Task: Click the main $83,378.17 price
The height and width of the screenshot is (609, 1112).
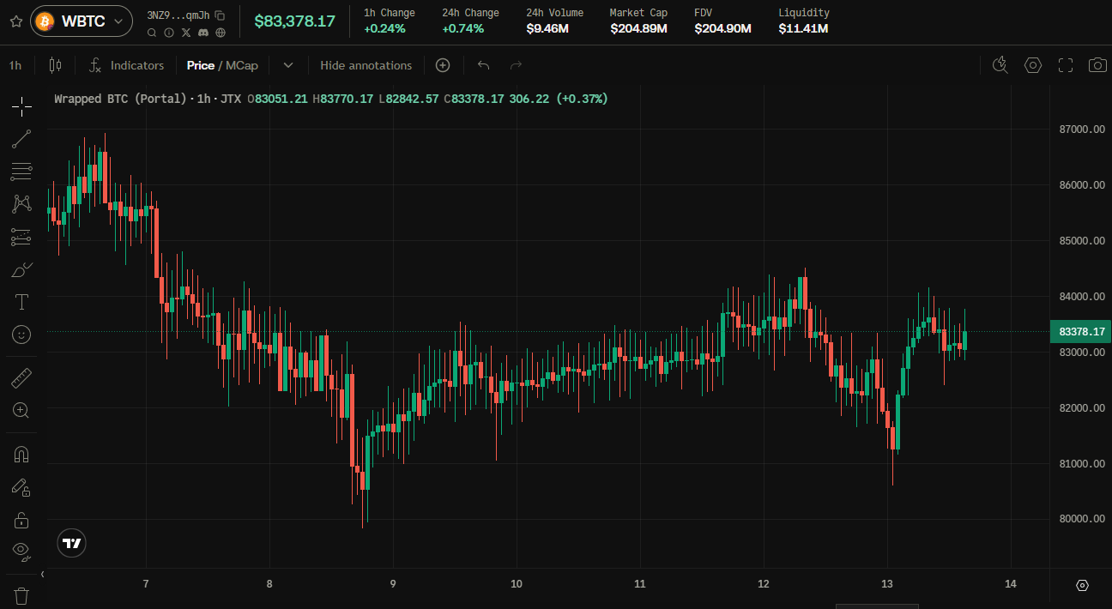Action: [294, 21]
